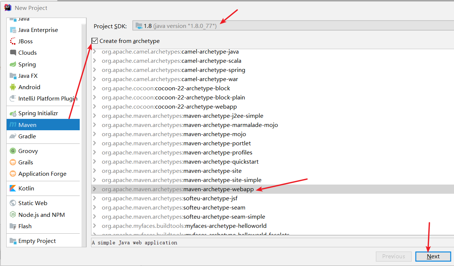Open the Project SDK dropdown

[293, 26]
